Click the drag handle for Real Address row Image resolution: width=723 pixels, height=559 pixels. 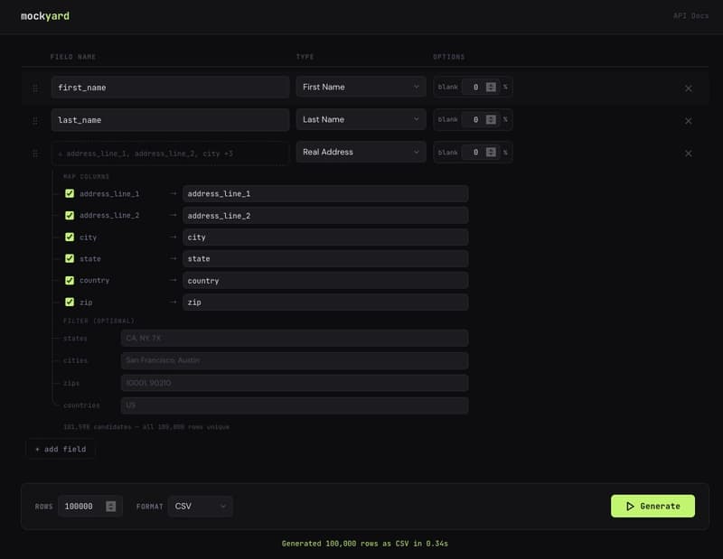pos(35,154)
